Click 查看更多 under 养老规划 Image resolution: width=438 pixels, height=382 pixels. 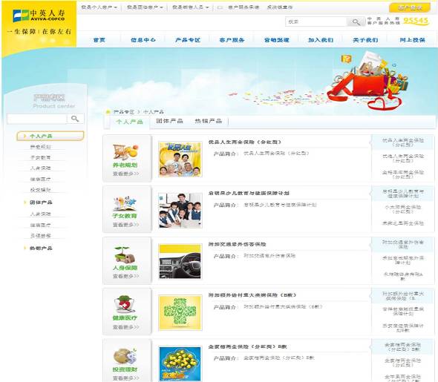[x=125, y=174]
